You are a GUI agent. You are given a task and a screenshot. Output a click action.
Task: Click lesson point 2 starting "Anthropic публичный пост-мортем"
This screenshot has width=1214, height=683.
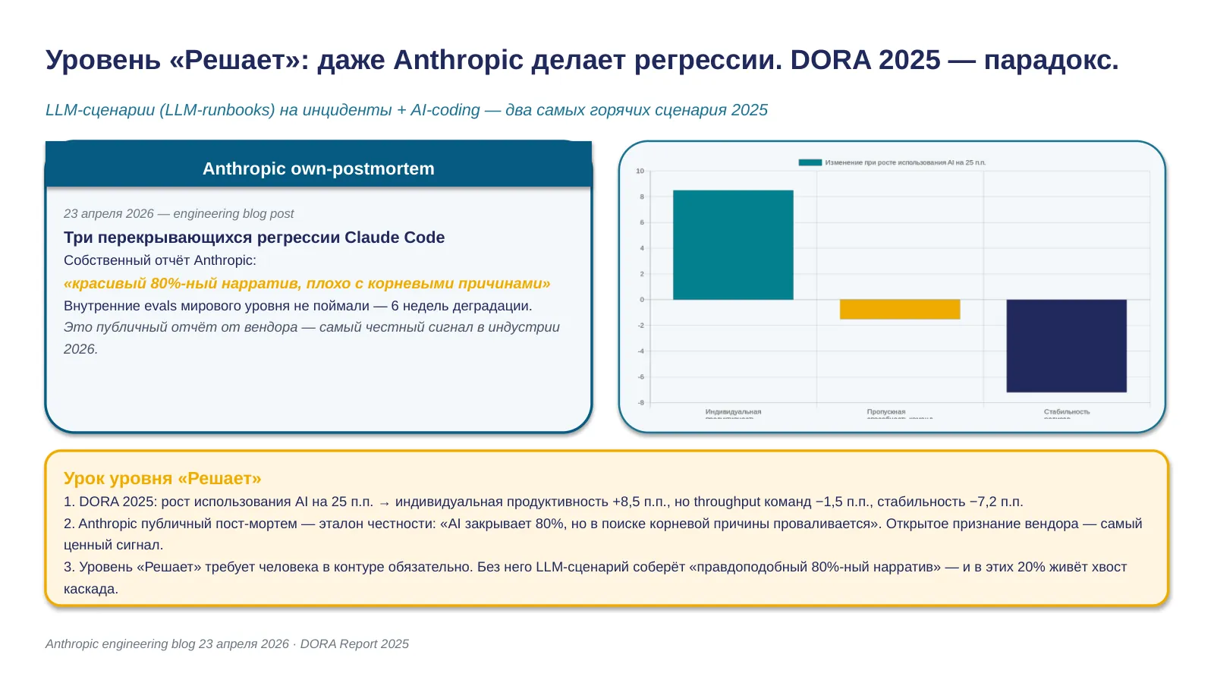[603, 534]
